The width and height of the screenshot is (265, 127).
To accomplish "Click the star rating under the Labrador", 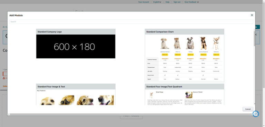I will click(x=165, y=59).
